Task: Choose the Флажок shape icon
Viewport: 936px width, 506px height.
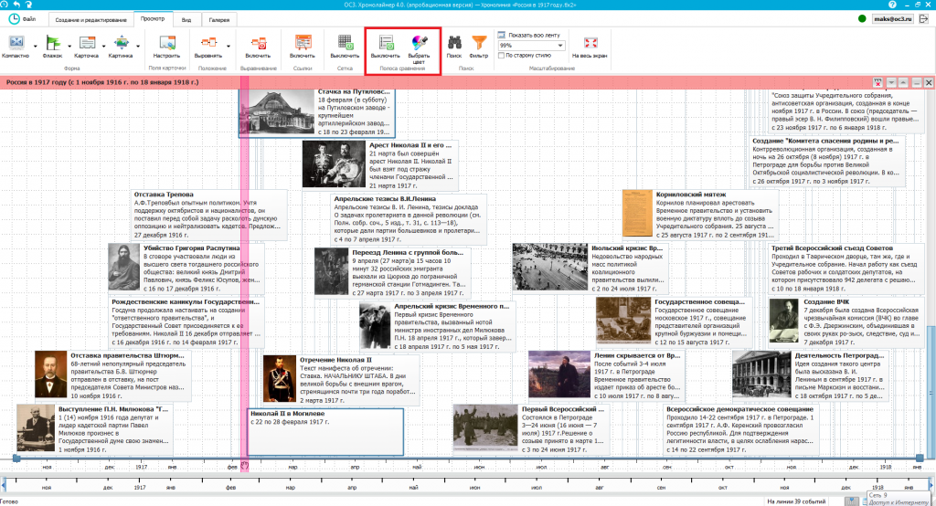Action: [52, 43]
